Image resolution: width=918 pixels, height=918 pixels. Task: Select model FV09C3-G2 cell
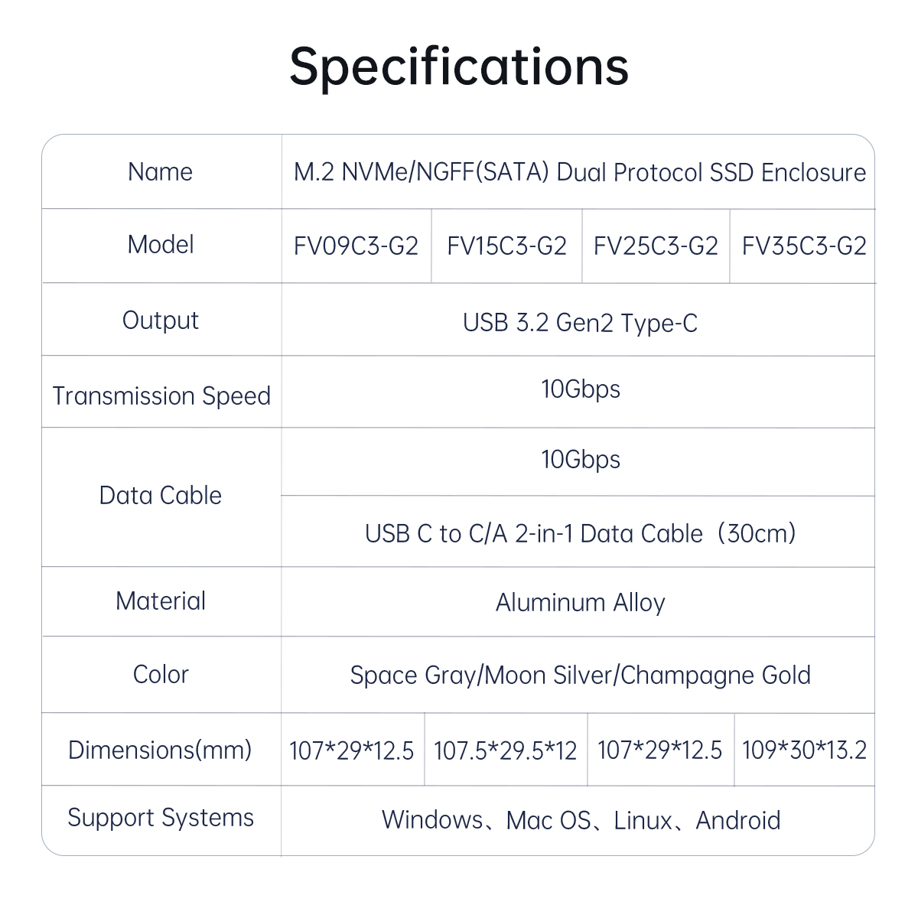click(x=356, y=246)
